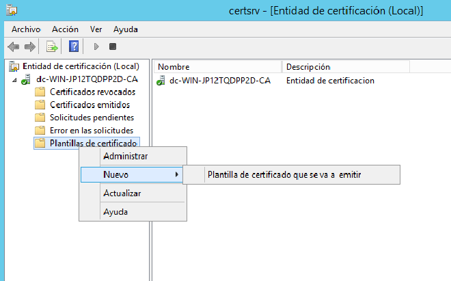Select Plantilla de certificado que se va a emitir
The height and width of the screenshot is (281, 451).
[284, 175]
